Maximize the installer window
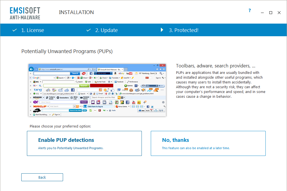The height and width of the screenshot is (191, 287). point(271,13)
